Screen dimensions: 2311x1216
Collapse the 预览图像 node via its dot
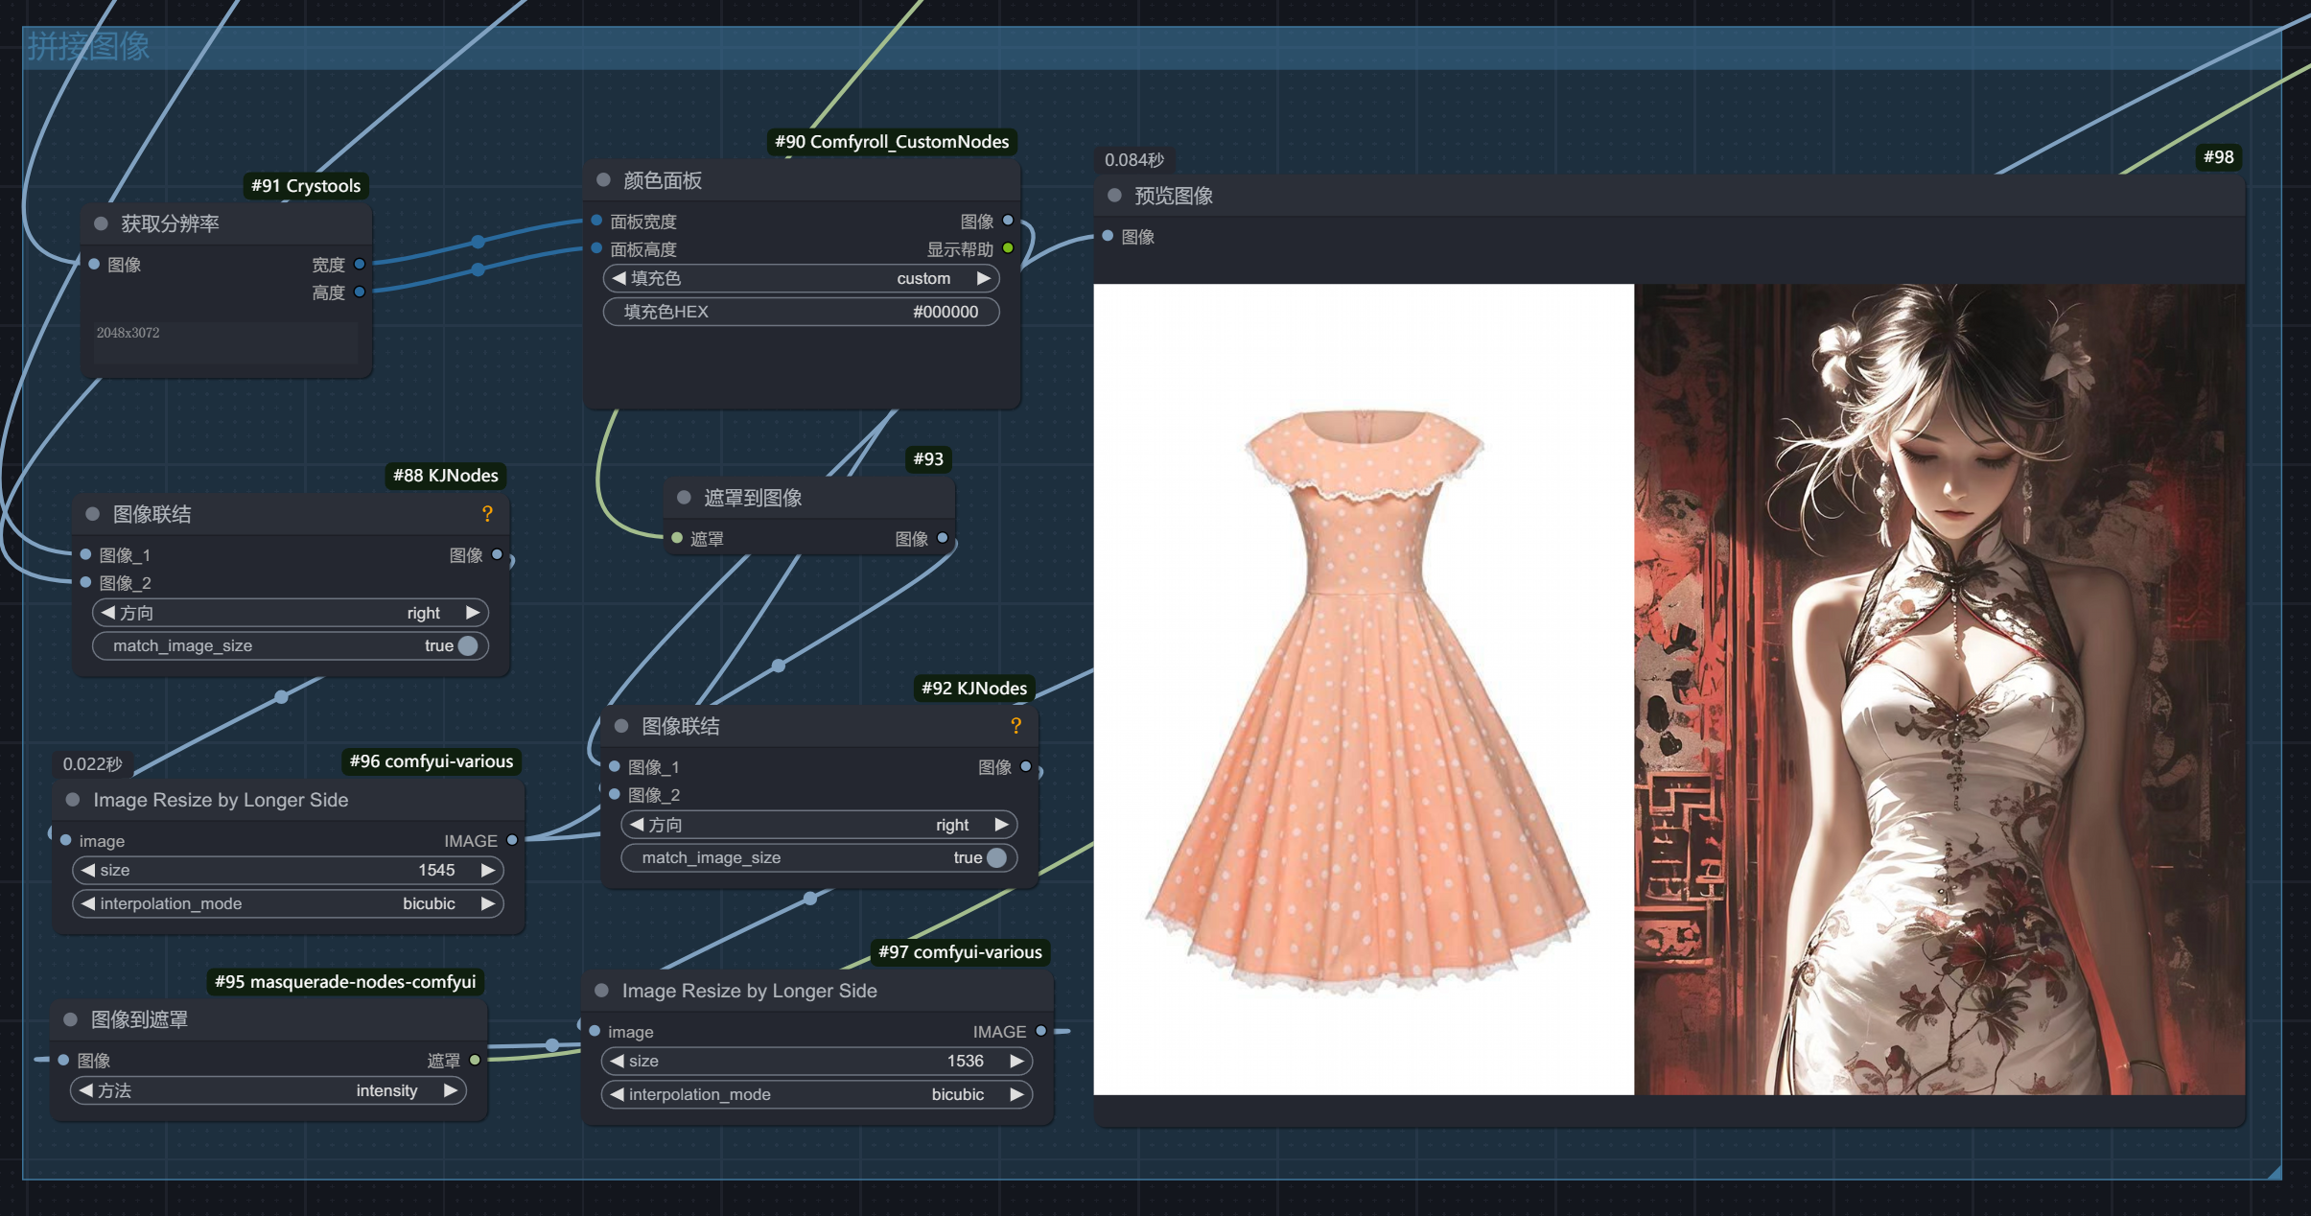1114,195
